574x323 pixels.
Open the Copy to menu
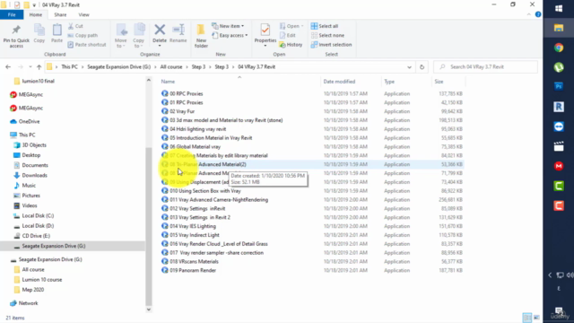coord(138,36)
